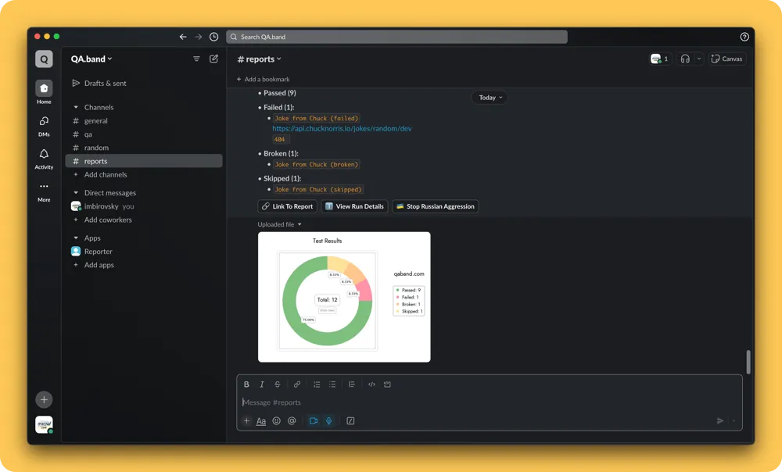Open the Activity tab in sidebar
The height and width of the screenshot is (472, 782).
pos(44,158)
